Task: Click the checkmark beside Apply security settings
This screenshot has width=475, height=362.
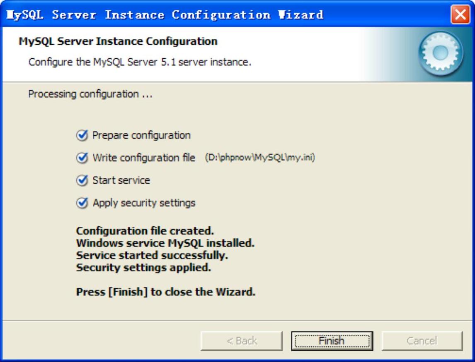Action: point(82,203)
